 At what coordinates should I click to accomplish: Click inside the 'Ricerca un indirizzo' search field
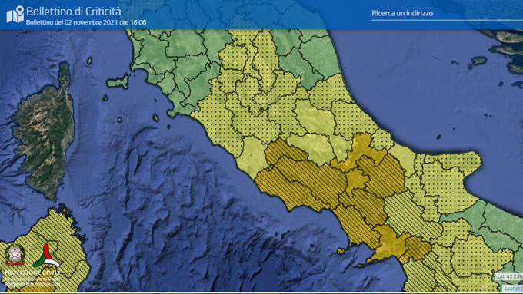pyautogui.click(x=447, y=13)
